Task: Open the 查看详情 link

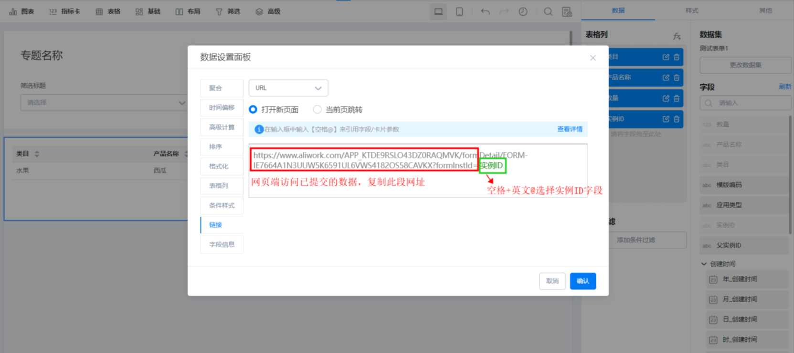Action: (x=570, y=129)
